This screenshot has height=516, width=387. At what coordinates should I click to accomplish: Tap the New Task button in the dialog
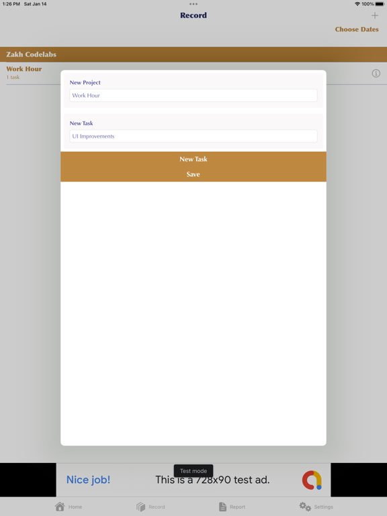pyautogui.click(x=193, y=159)
